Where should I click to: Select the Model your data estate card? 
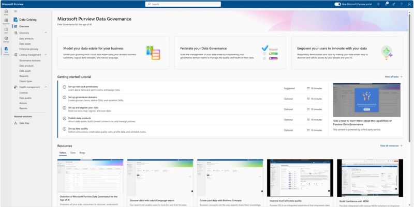pyautogui.click(x=113, y=53)
